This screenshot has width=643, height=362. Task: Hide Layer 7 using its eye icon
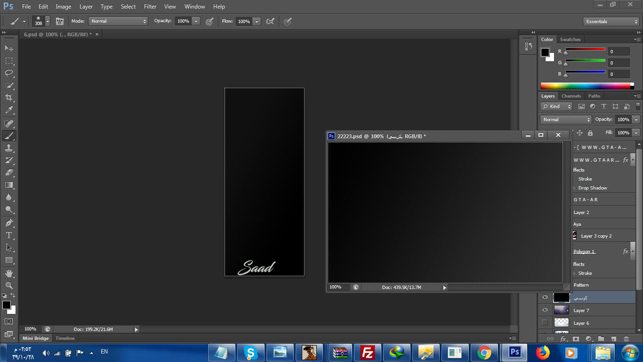pyautogui.click(x=545, y=310)
